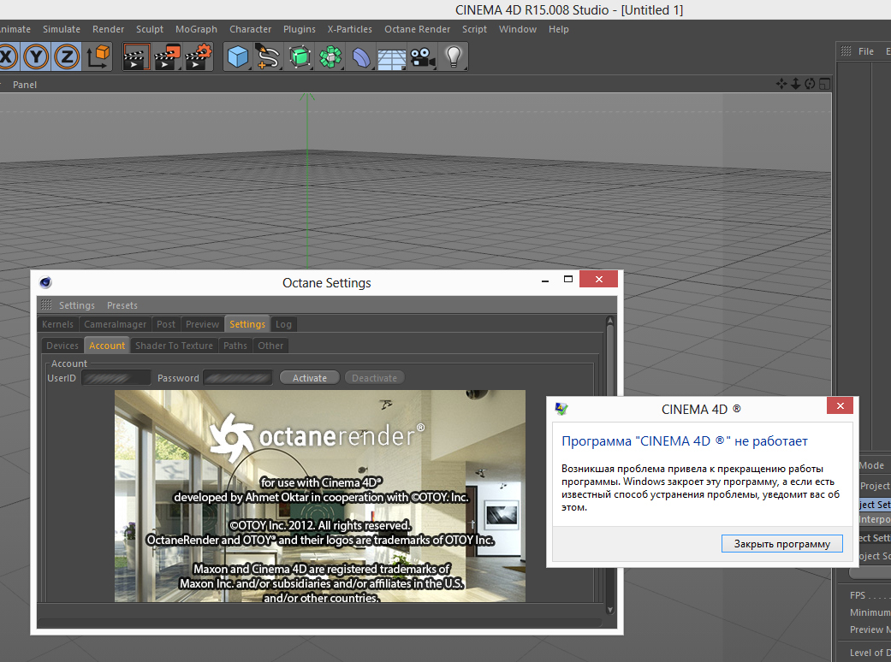Add a light bulb object
Image resolution: width=891 pixels, height=662 pixels.
click(x=454, y=56)
